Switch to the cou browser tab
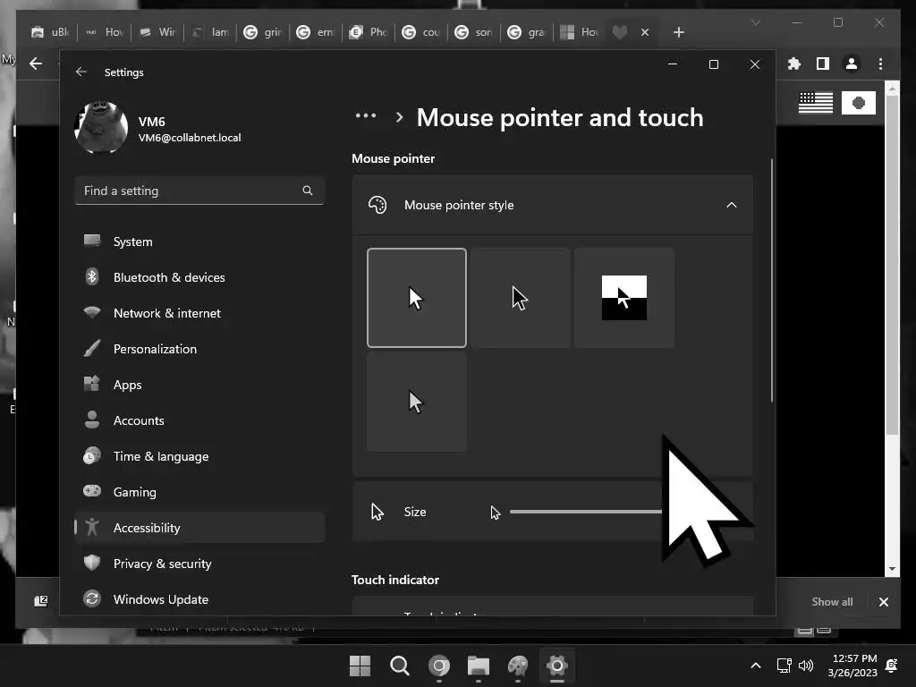This screenshot has width=916, height=687. click(x=421, y=32)
